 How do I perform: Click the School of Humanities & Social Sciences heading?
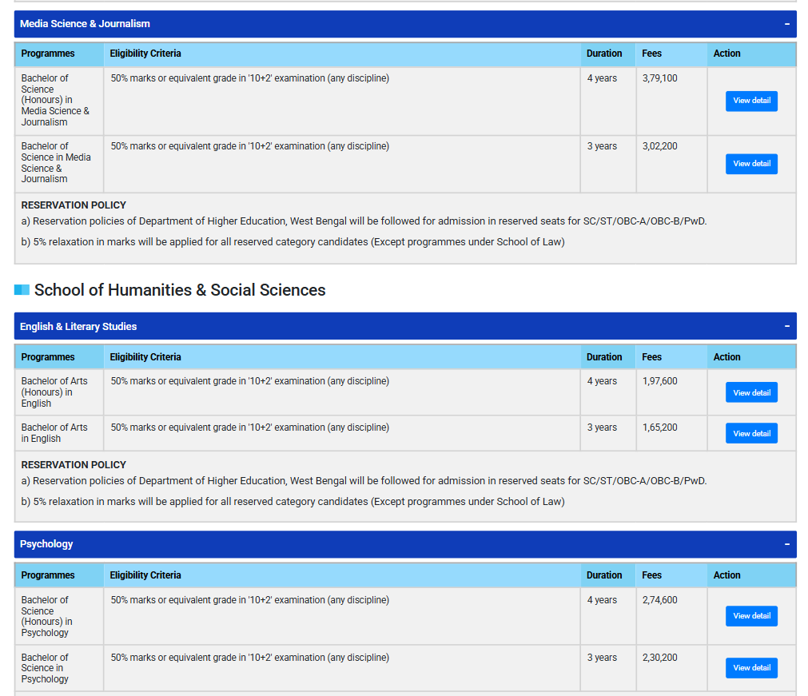(179, 289)
